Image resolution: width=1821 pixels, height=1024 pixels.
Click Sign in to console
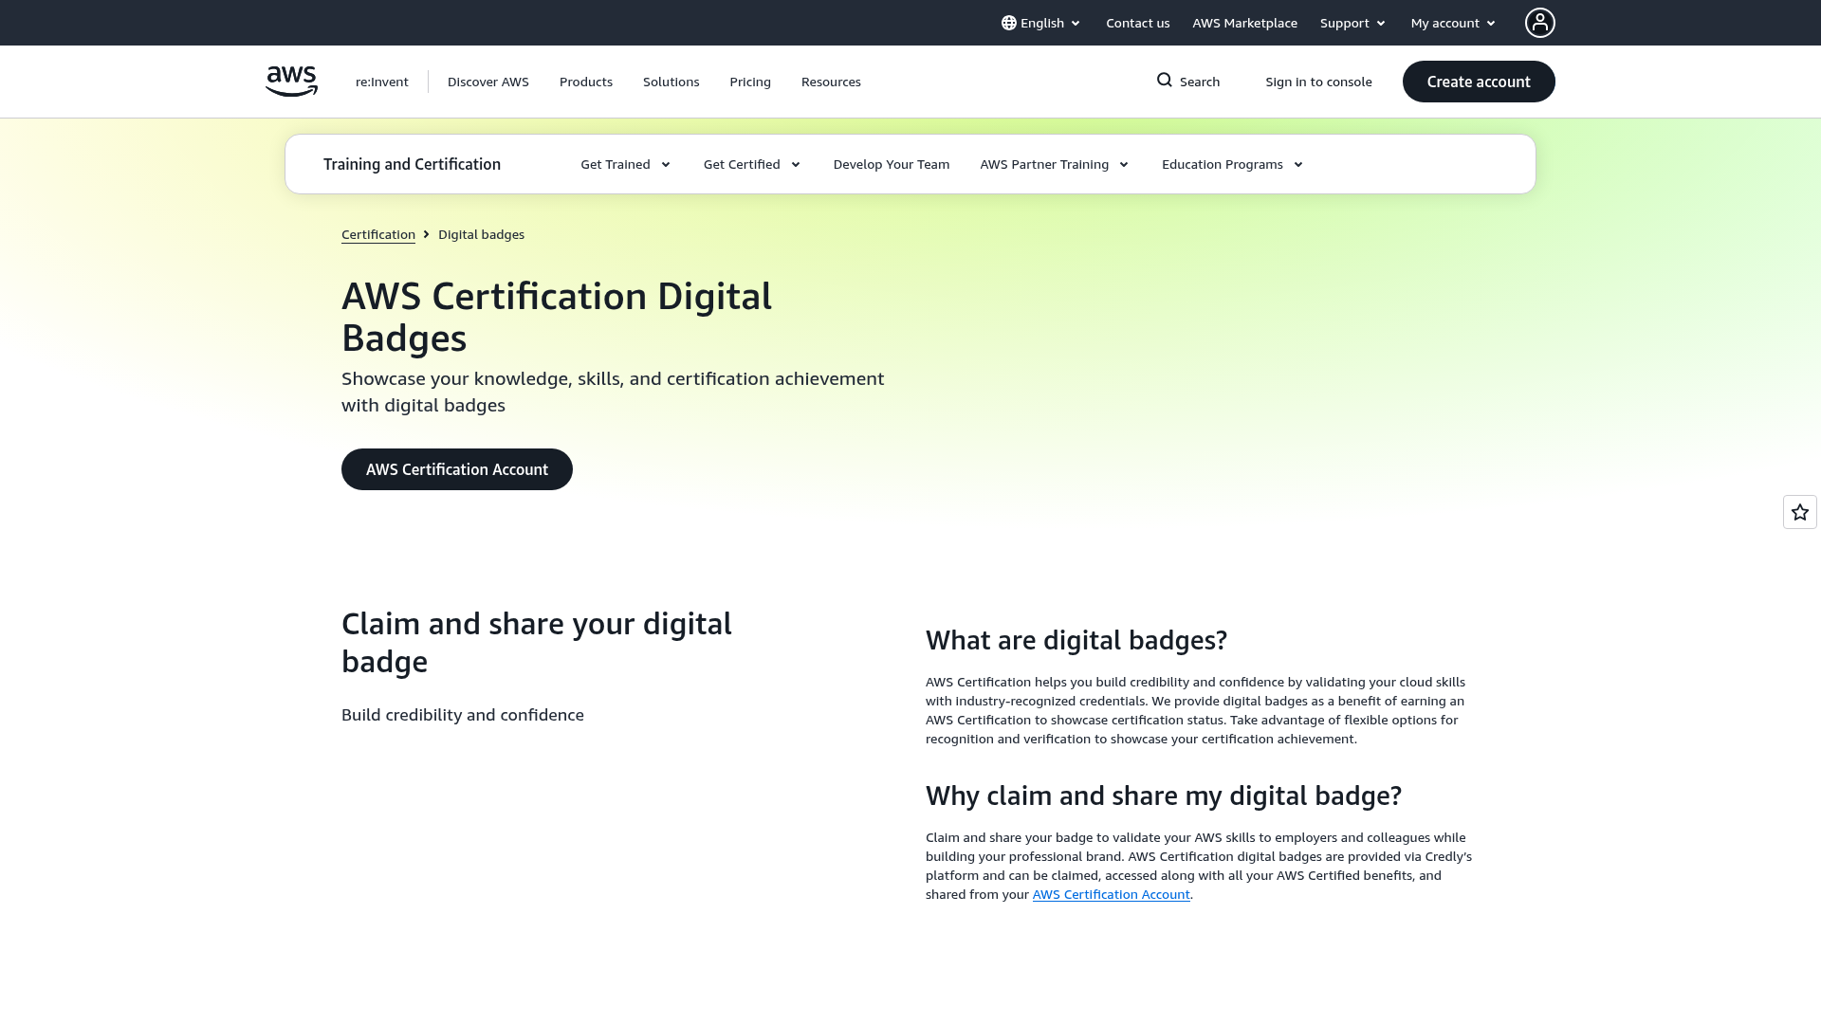click(x=1318, y=82)
